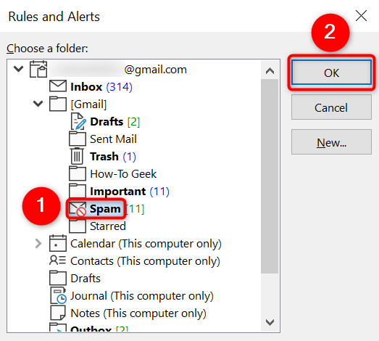Click the Trash can icon

pyautogui.click(x=77, y=156)
